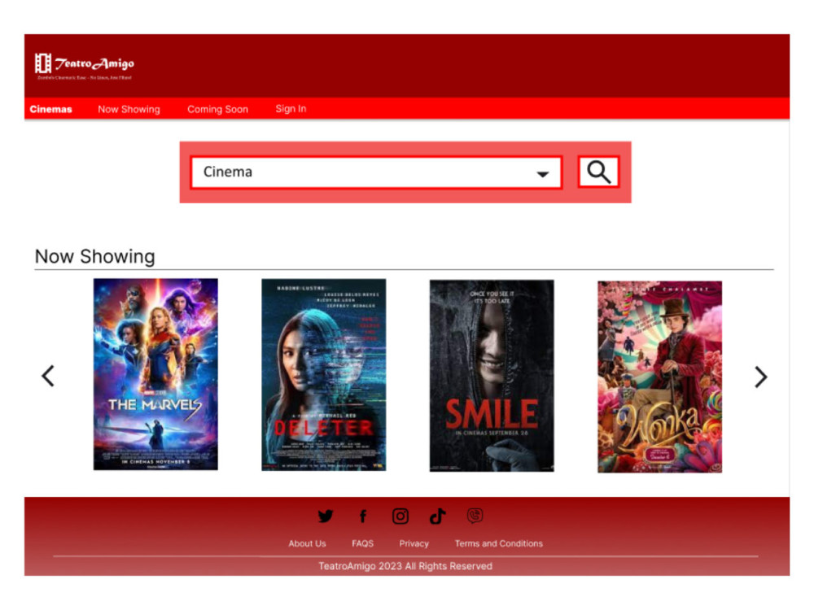Viewport: 814px width, 610px height.
Task: Click the magnifying glass search button
Action: (598, 172)
